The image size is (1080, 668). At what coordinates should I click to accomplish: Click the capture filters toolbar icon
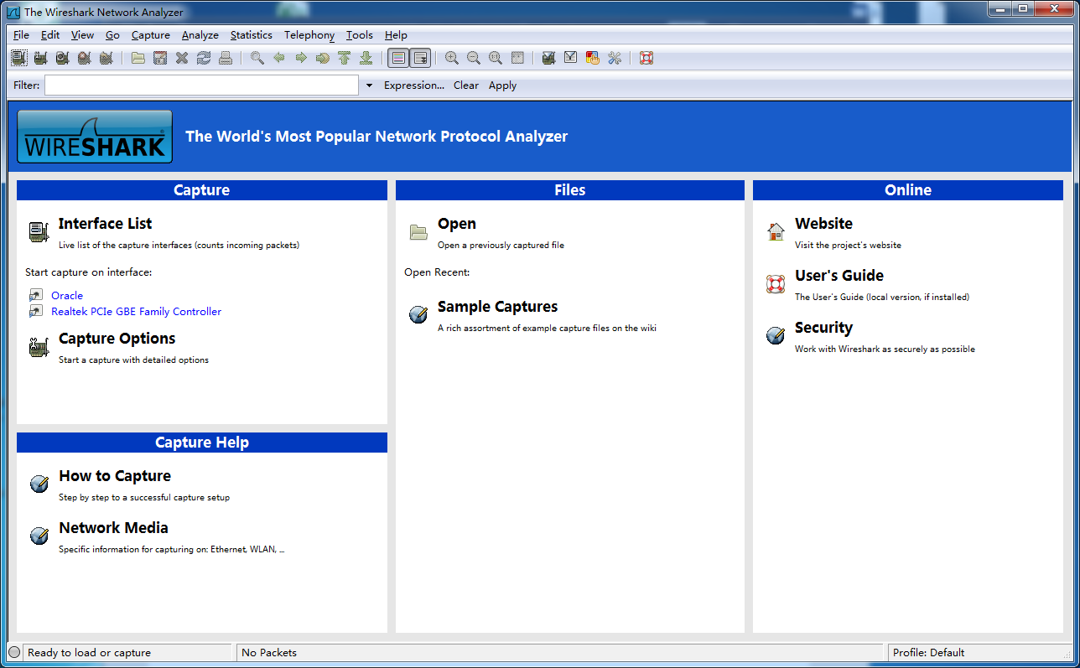pos(549,58)
